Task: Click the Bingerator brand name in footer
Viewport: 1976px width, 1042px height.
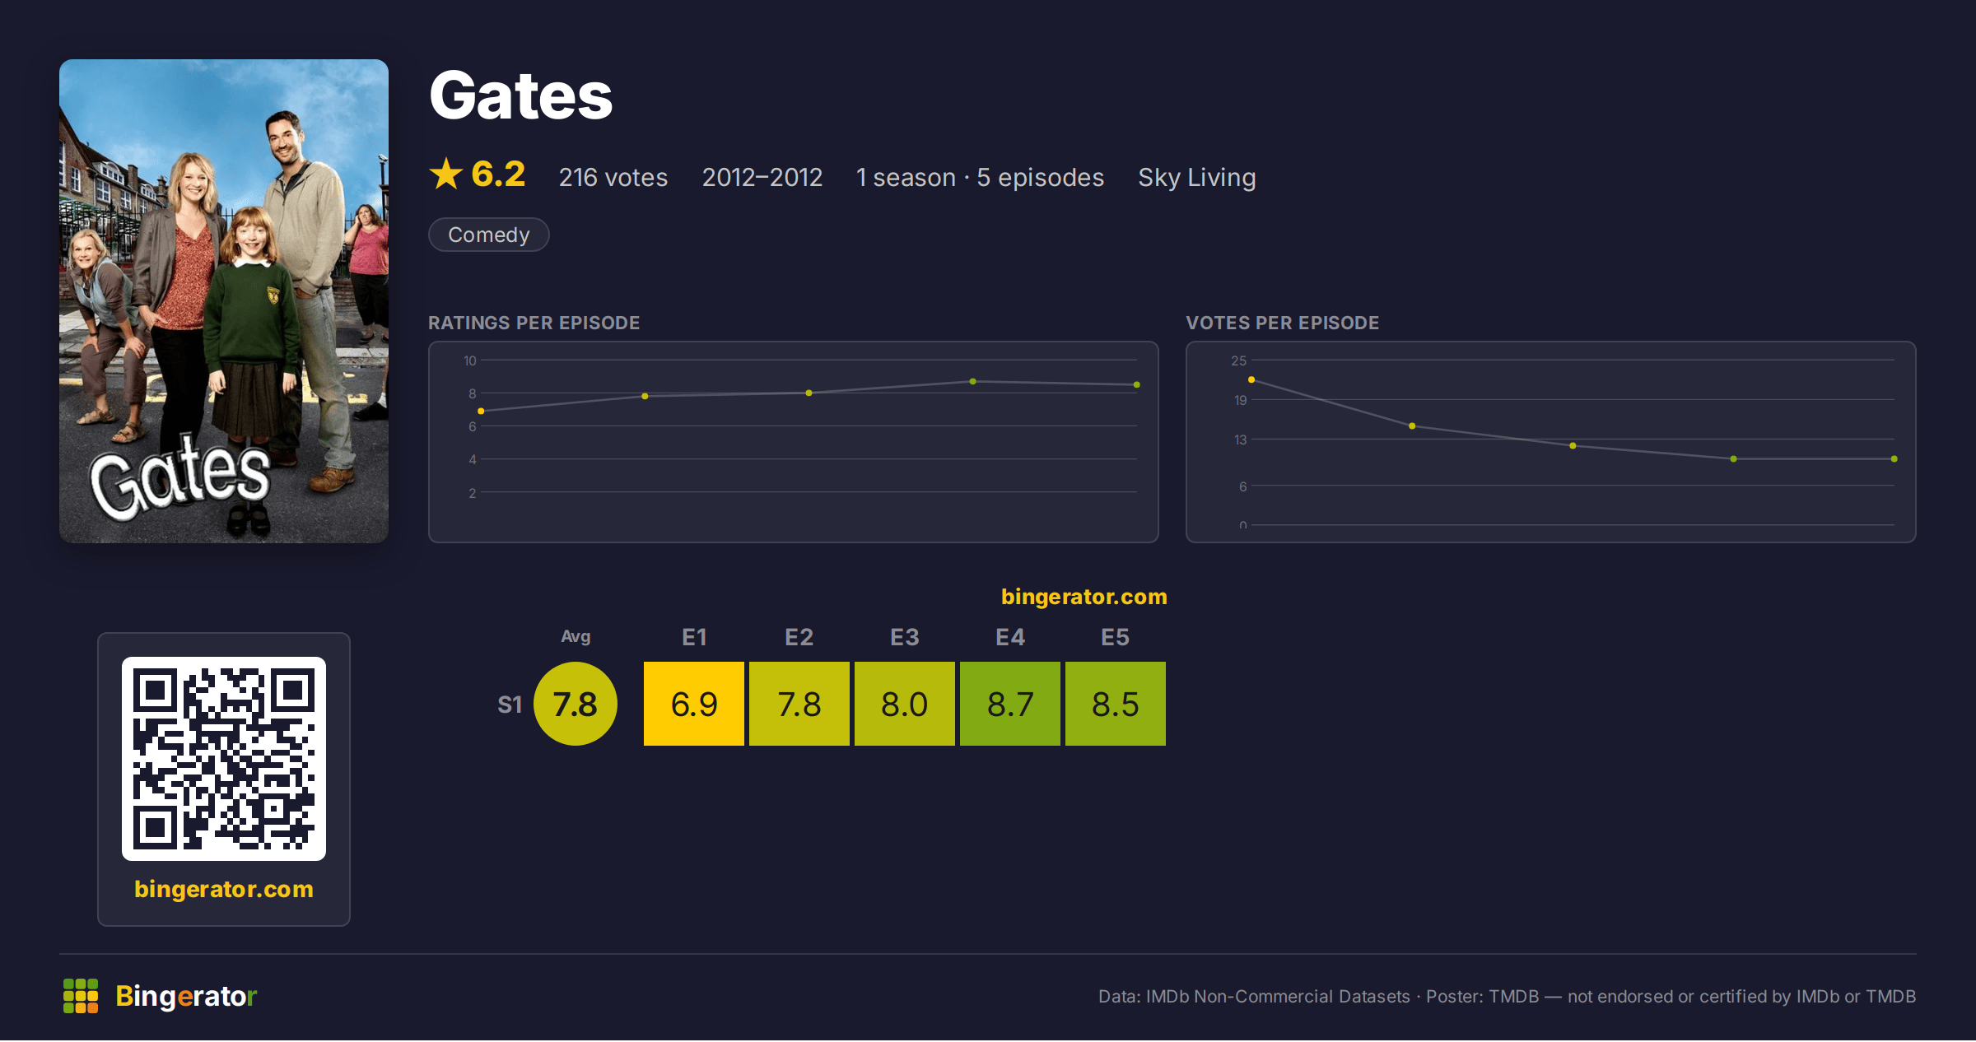Action: [186, 996]
